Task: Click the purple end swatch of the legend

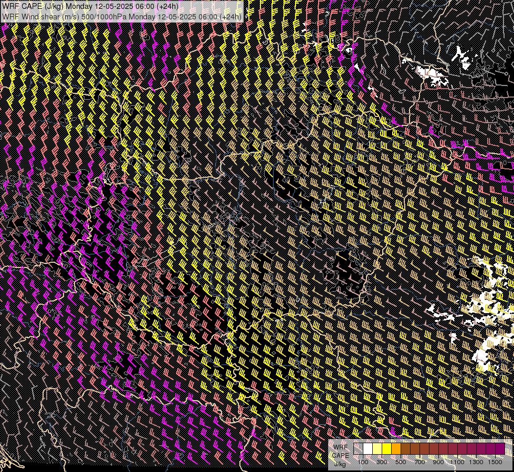Action: click(x=500, y=448)
